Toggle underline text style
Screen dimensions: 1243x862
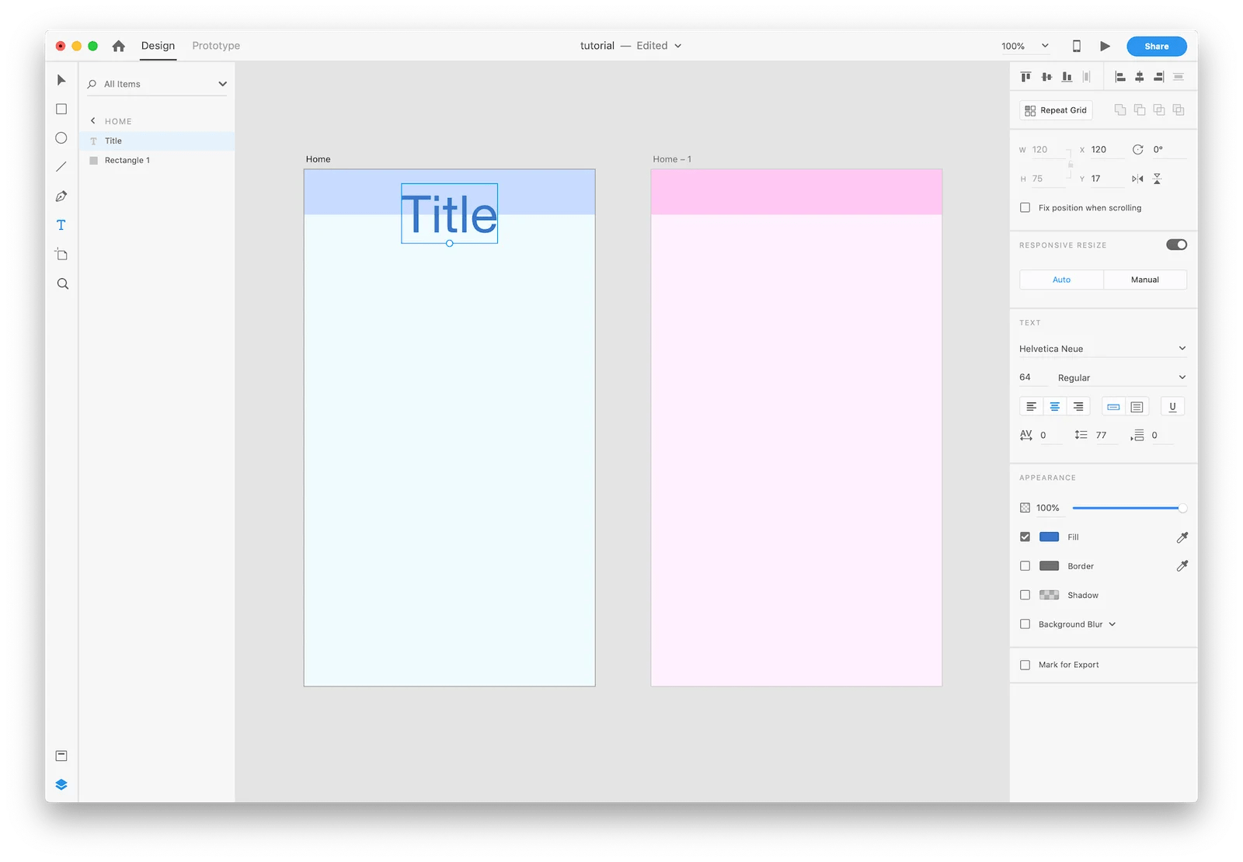[x=1173, y=406]
